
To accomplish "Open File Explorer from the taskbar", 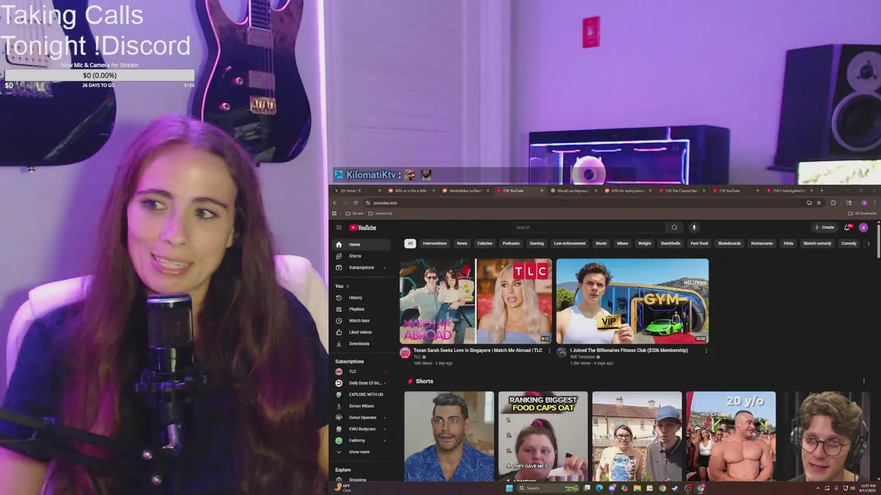I will click(x=637, y=488).
